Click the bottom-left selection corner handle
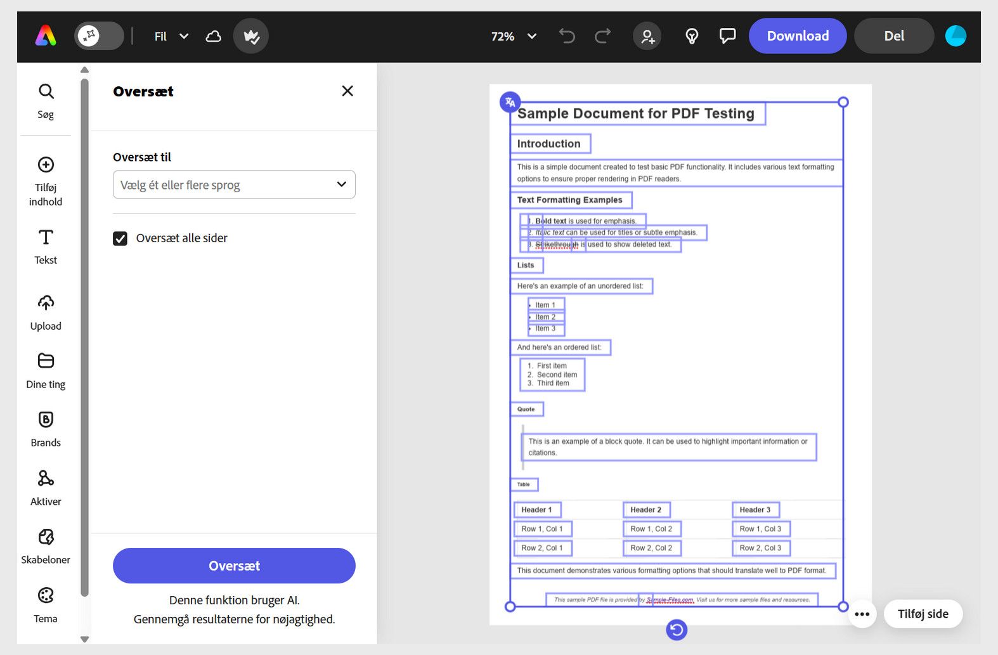This screenshot has width=998, height=655. click(510, 607)
